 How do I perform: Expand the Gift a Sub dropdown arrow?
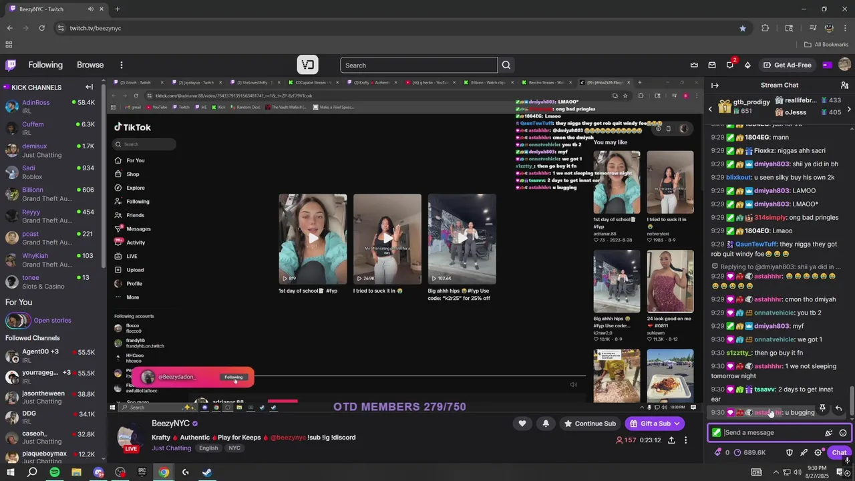pos(677,424)
